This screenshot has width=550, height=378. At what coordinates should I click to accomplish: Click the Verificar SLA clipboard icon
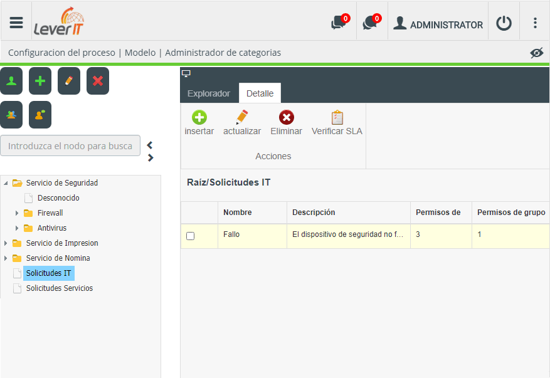coord(337,117)
